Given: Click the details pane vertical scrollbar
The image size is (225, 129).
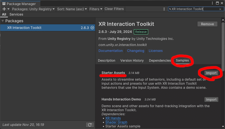Looking at the screenshot, I should (x=223, y=46).
